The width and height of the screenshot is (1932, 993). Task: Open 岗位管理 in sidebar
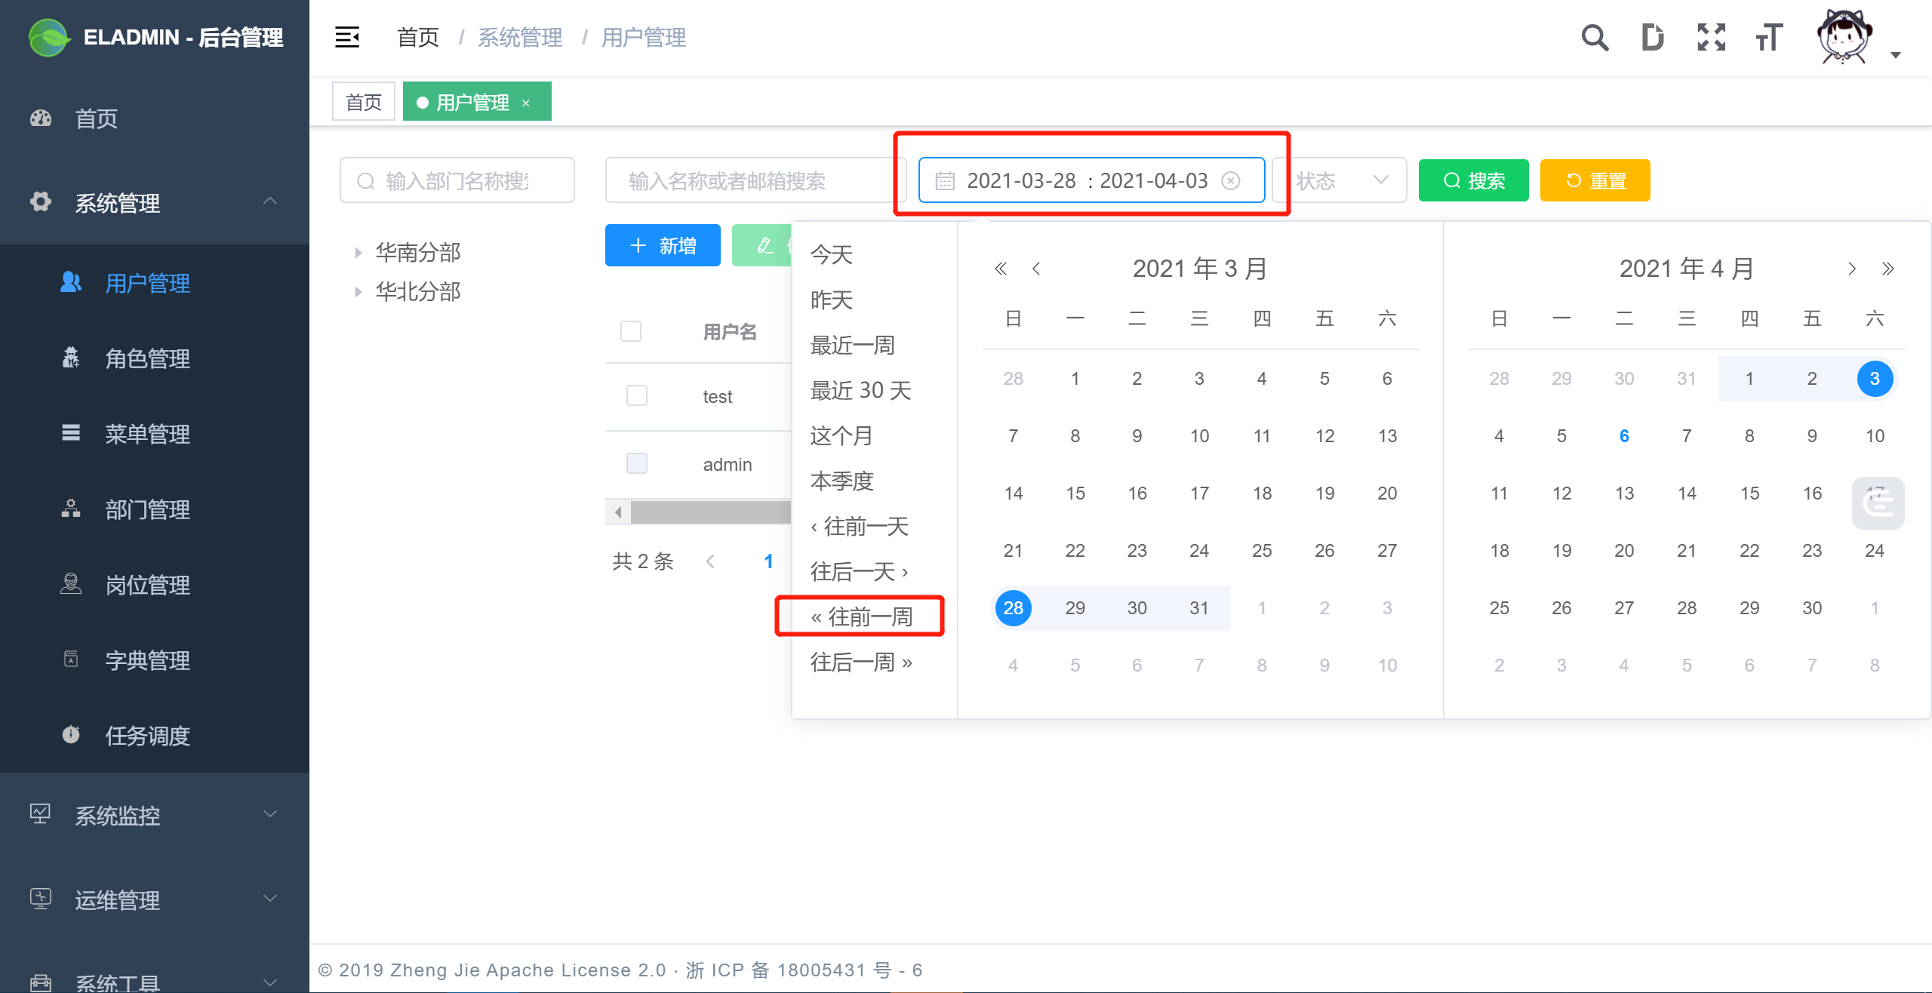coord(155,585)
